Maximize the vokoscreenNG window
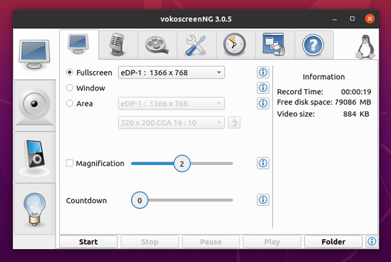Viewport: 391px width, 262px height. (x=352, y=19)
